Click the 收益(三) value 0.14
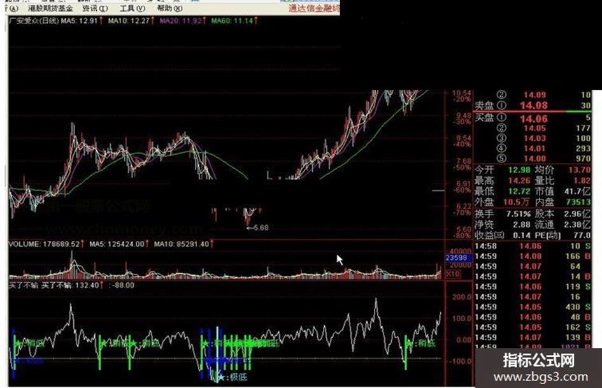Screen dimensions: 602x388 [x=522, y=235]
